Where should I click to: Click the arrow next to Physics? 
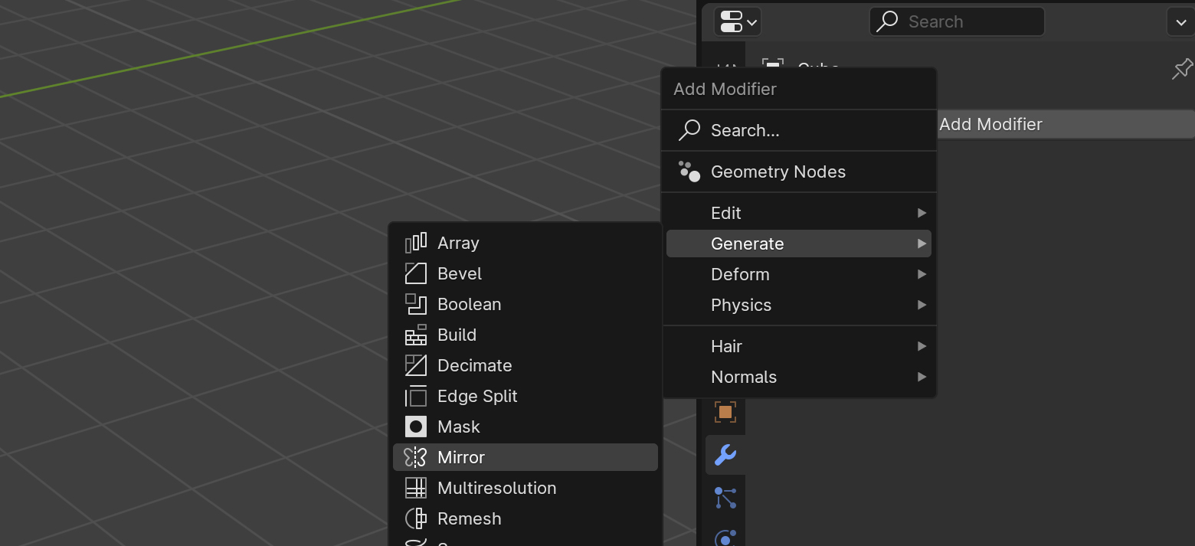922,305
